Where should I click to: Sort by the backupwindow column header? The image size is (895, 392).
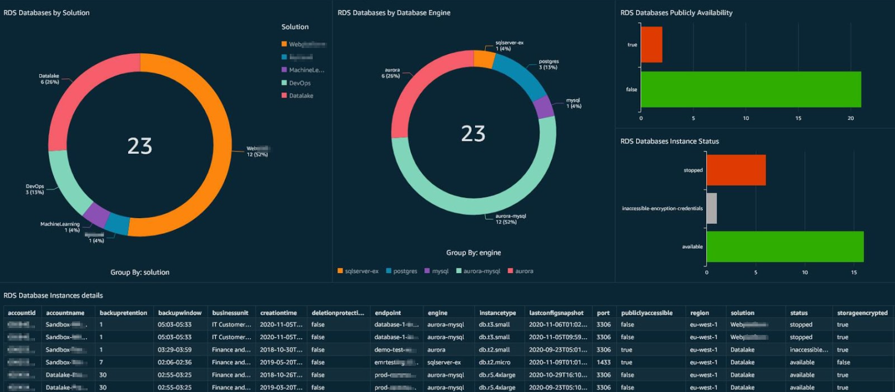point(180,313)
